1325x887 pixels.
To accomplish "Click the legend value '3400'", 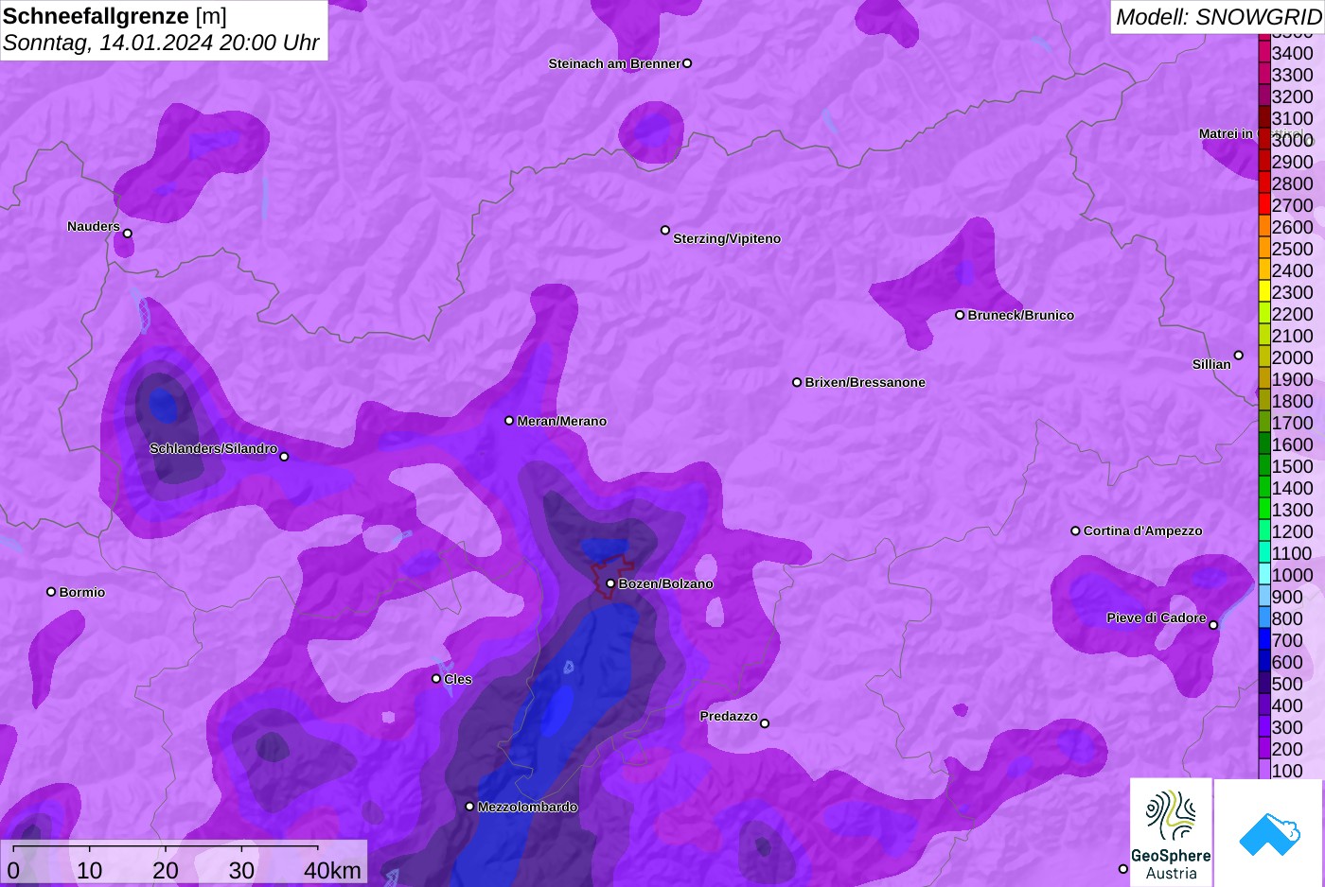I will (x=1292, y=53).
